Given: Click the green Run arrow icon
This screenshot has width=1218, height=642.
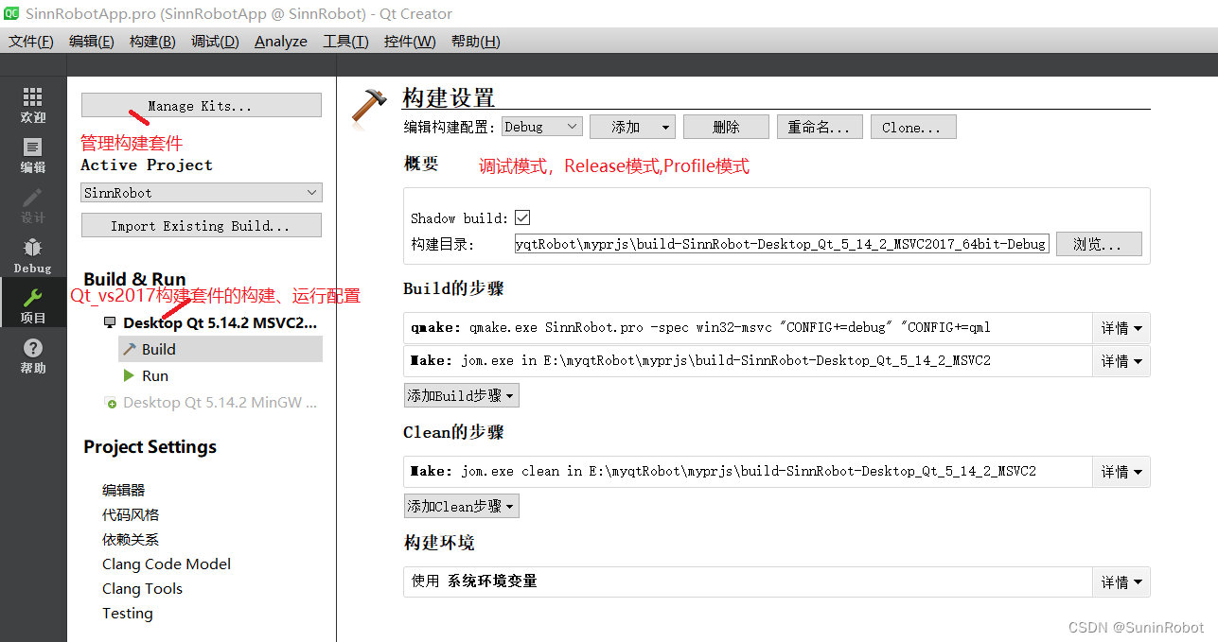Looking at the screenshot, I should point(129,375).
